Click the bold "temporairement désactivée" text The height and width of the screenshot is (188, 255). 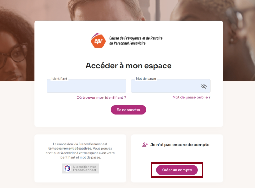(x=70, y=148)
